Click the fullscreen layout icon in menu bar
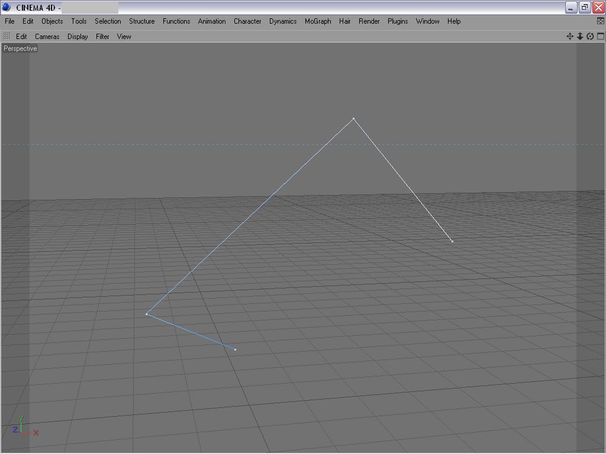 [x=601, y=21]
